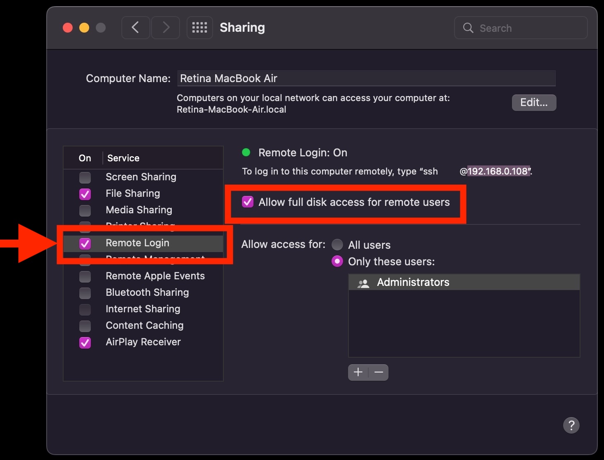Viewport: 604px width, 460px height.
Task: Select the Media Sharing service row
Action: [x=143, y=210]
